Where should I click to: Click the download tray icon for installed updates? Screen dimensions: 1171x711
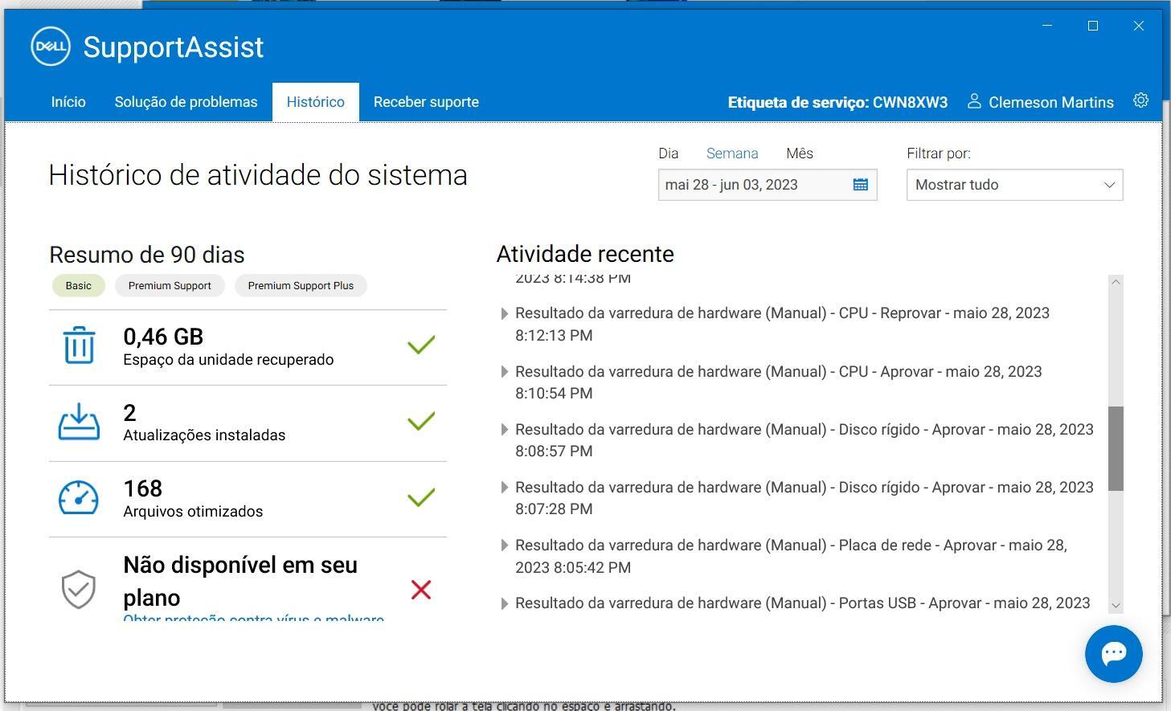[x=79, y=422]
